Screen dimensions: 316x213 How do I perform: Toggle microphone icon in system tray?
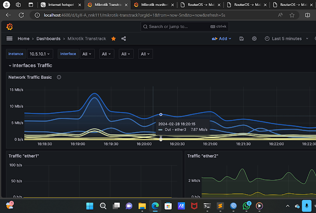(x=307, y=206)
